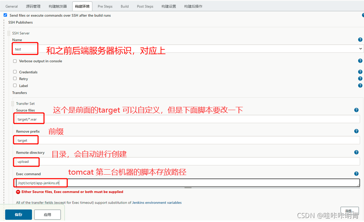Toggle Send files over SSH after build checkbox
This screenshot has width=364, height=222.
[x=5, y=15]
